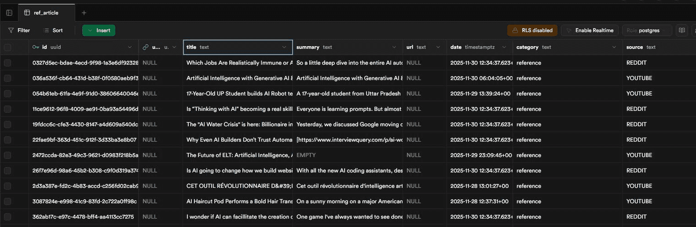Click the Insert button
The image size is (696, 227).
point(99,30)
